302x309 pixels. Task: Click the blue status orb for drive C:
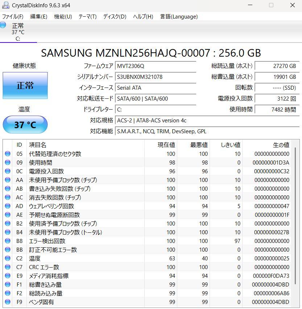[x=3, y=25]
